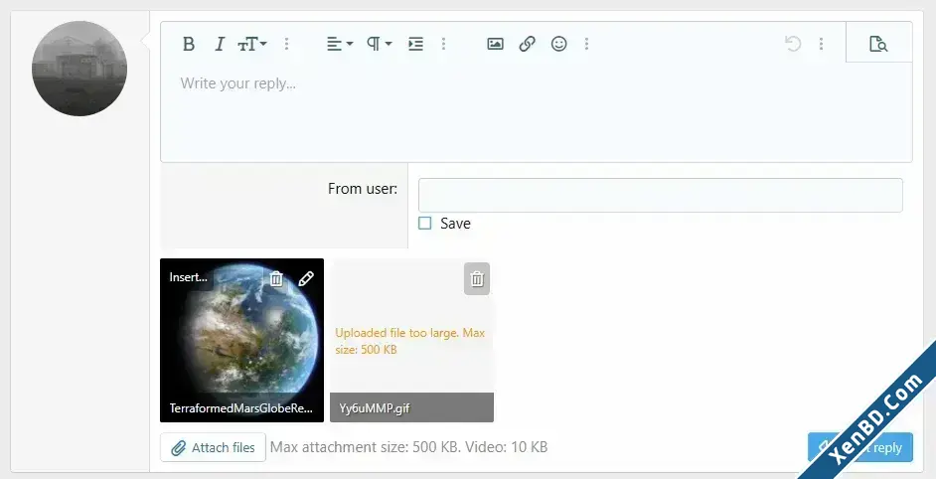Open more text formatting options

coord(286,44)
